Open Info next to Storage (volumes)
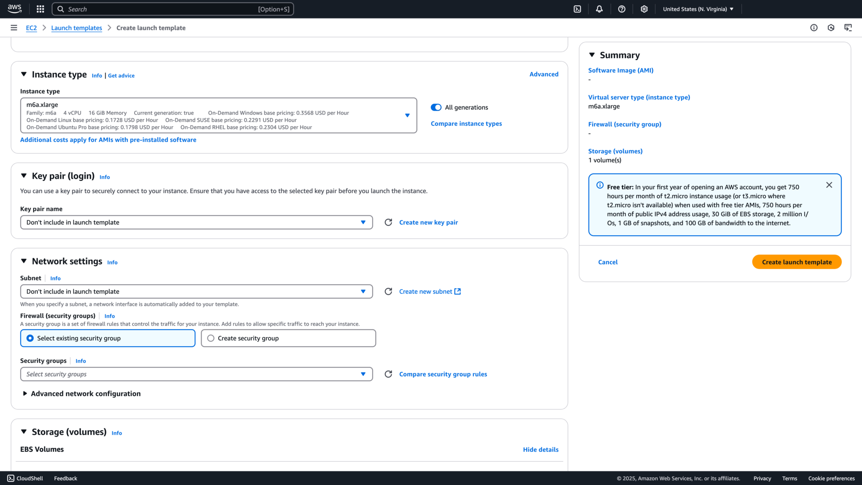 tap(117, 433)
